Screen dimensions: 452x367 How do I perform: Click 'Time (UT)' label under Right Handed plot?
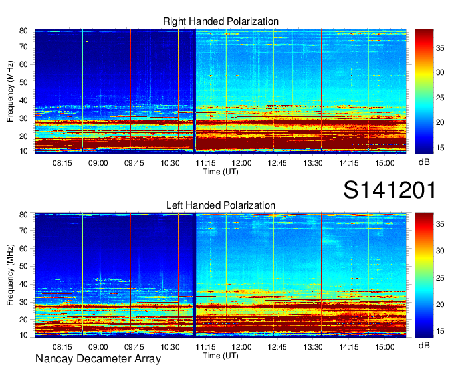221,172
